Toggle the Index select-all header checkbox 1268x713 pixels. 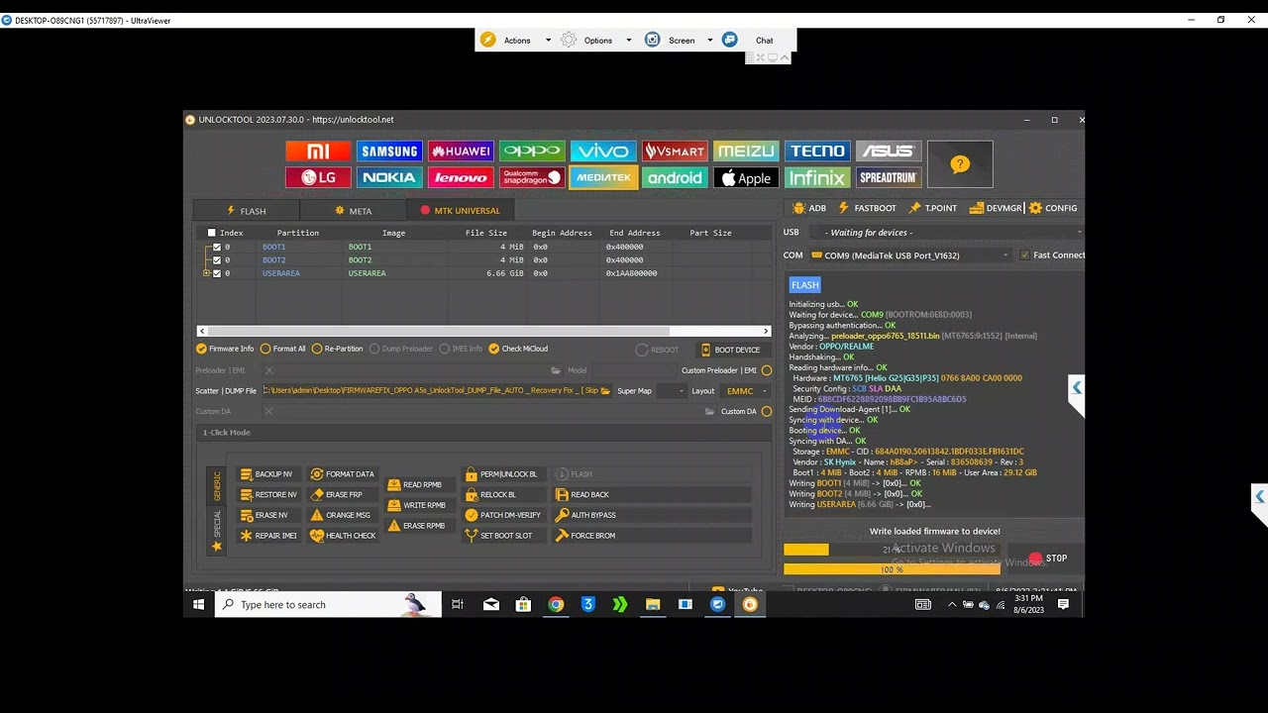tap(211, 233)
